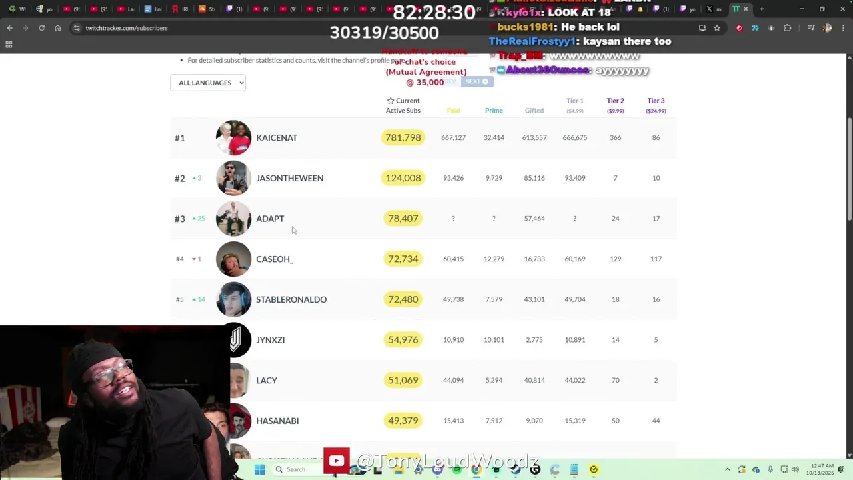This screenshot has height=480, width=853.
Task: Click the page vertical scrollbar thumb
Action: (849, 169)
